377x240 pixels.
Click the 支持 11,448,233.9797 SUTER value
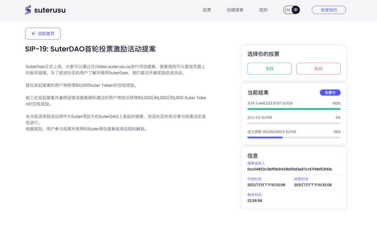coord(270,104)
